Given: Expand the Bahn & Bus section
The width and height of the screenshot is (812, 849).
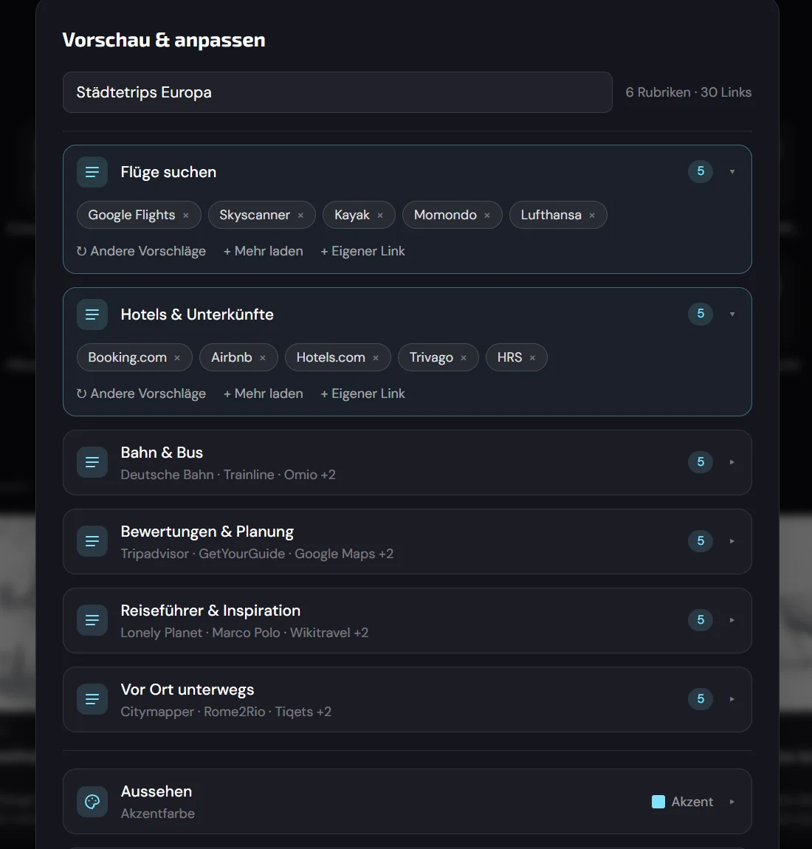Looking at the screenshot, I should click(x=732, y=462).
